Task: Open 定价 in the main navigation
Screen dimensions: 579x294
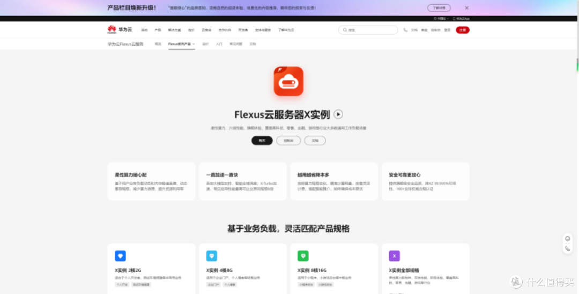Action: (x=191, y=30)
